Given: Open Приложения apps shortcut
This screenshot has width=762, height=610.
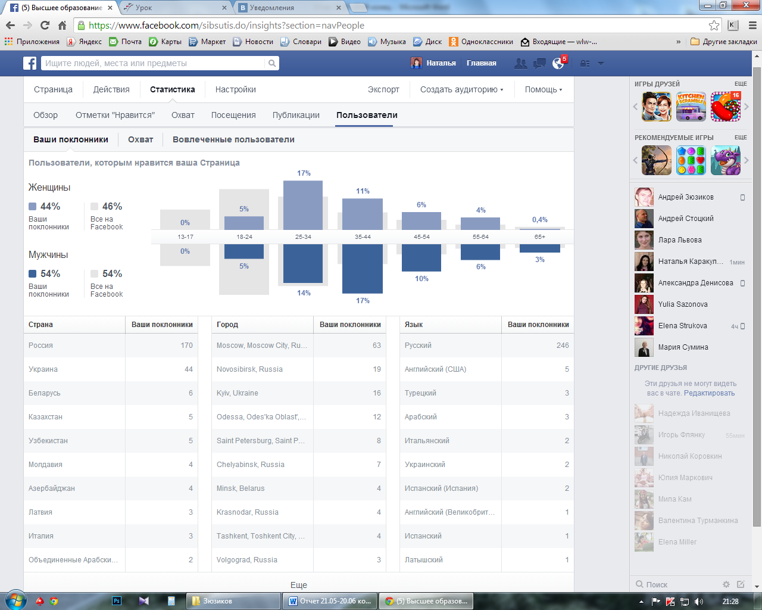Looking at the screenshot, I should point(32,42).
